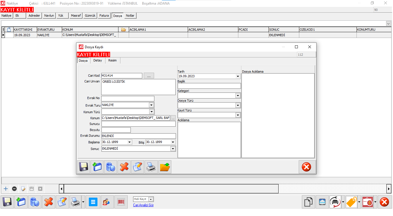Click the floppy disk save icon in Dosya Kaydı dialog
This screenshot has width=393, height=216.
point(84,167)
